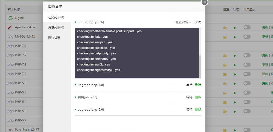The height and width of the screenshot is (132, 273).
Task: Click log line 'checking for wait3... yes'
Action: pos(93,64)
